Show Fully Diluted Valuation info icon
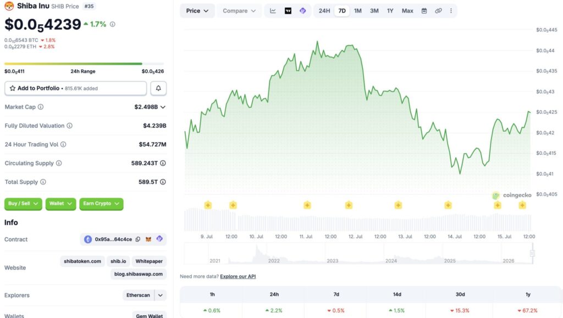Viewport: 563px width, 318px height. [x=70, y=125]
